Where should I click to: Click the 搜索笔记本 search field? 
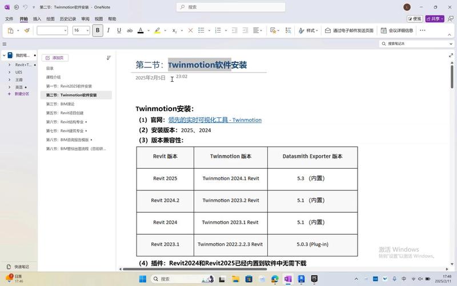[416, 43]
